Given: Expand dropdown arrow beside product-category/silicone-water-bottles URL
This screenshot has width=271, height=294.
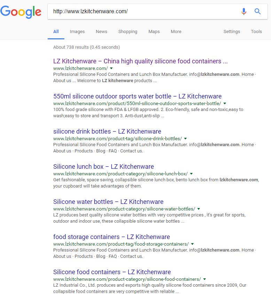Looking at the screenshot, I should point(199,209).
